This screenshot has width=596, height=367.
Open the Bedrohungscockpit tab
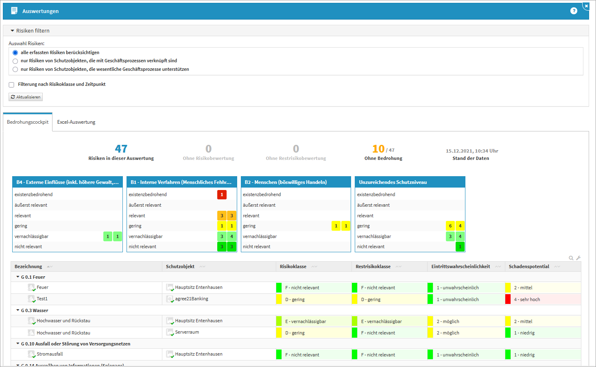point(28,122)
